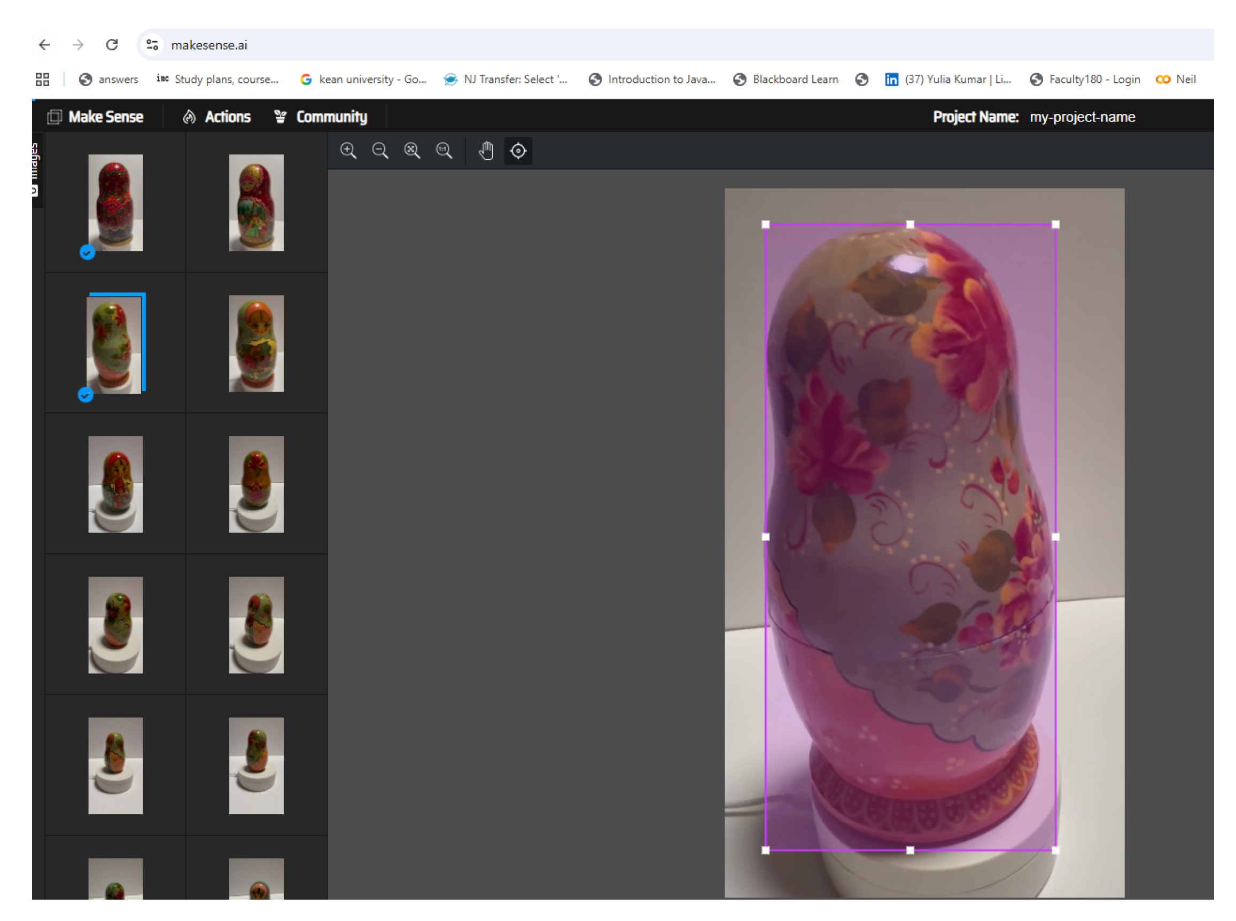The image size is (1236, 921).
Task: Open the Actions menu
Action: [x=217, y=116]
